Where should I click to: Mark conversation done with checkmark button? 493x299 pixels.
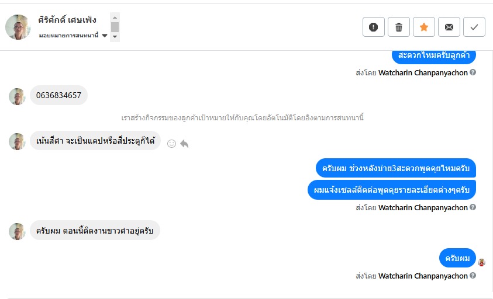[474, 27]
